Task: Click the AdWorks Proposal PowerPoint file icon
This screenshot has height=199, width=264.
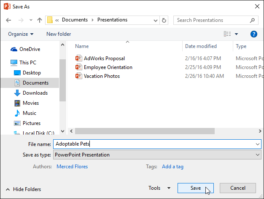Action: 78,58
